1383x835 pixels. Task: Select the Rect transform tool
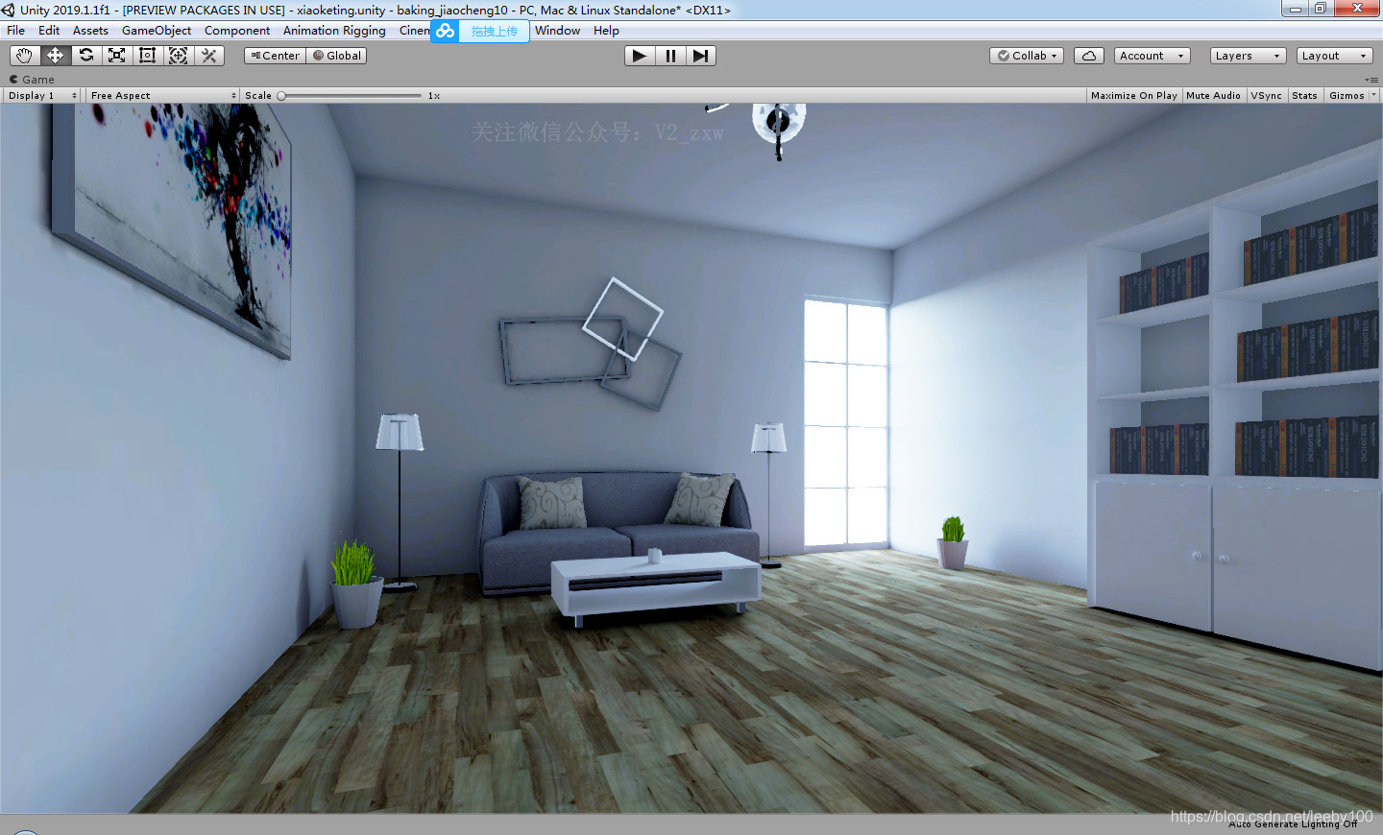pyautogui.click(x=147, y=56)
